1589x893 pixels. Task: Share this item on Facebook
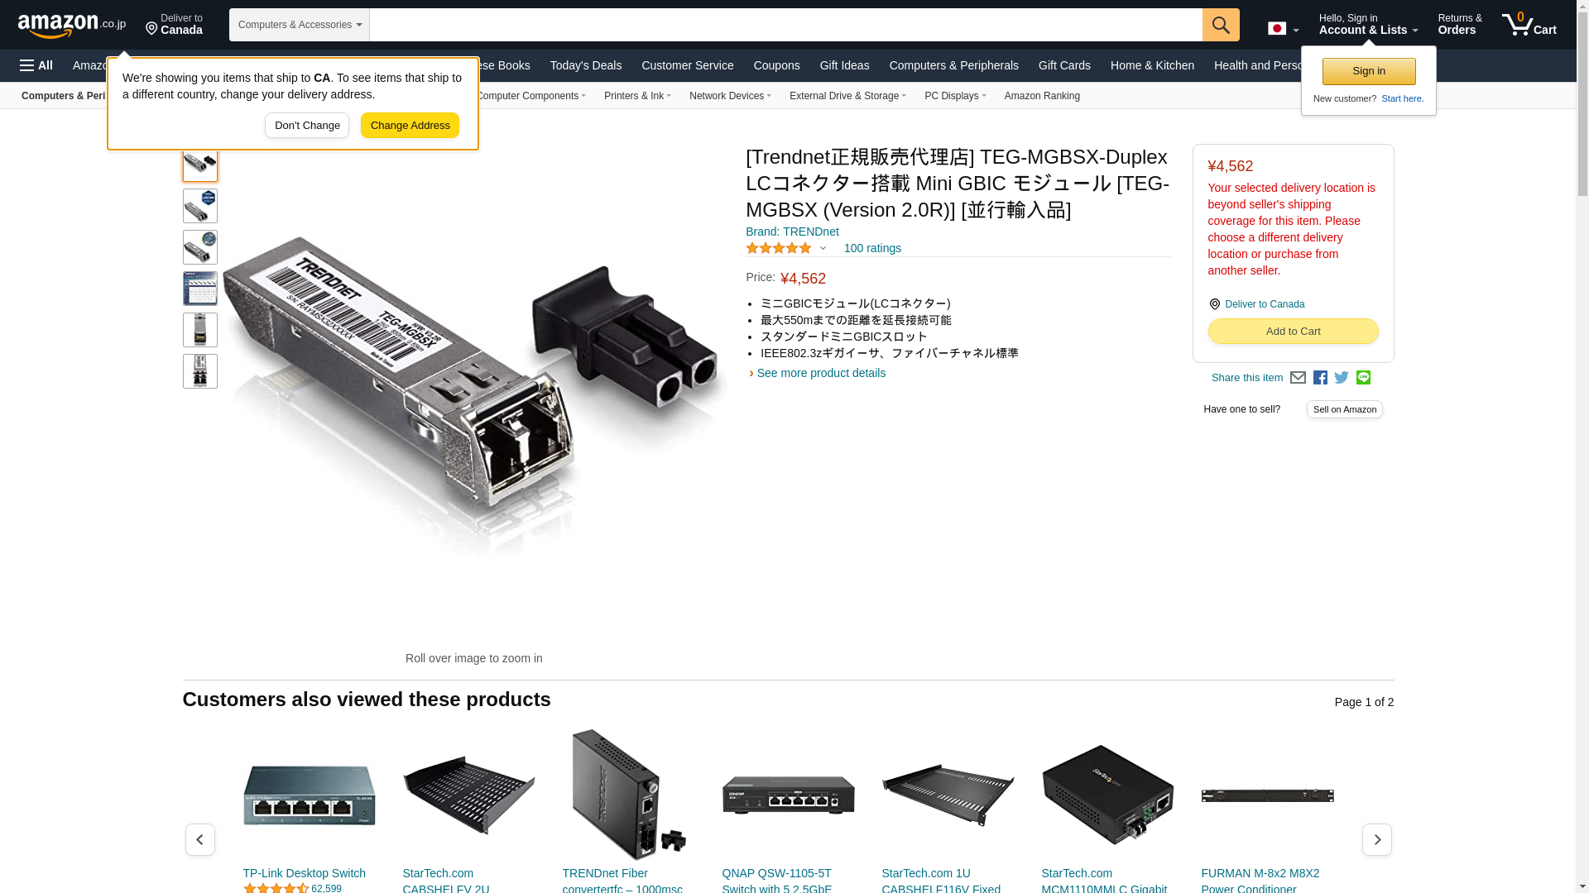(1320, 378)
